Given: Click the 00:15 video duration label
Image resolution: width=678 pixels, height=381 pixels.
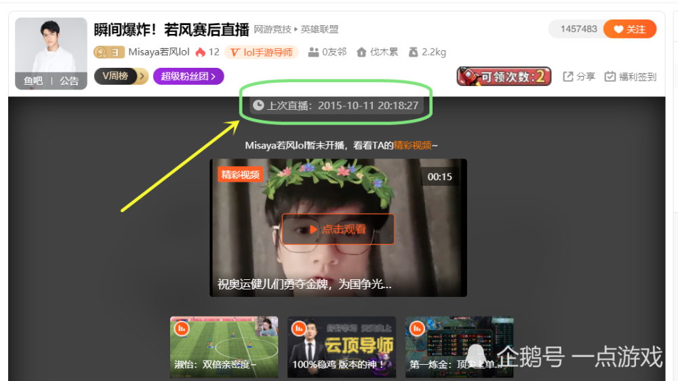Looking at the screenshot, I should [x=439, y=177].
